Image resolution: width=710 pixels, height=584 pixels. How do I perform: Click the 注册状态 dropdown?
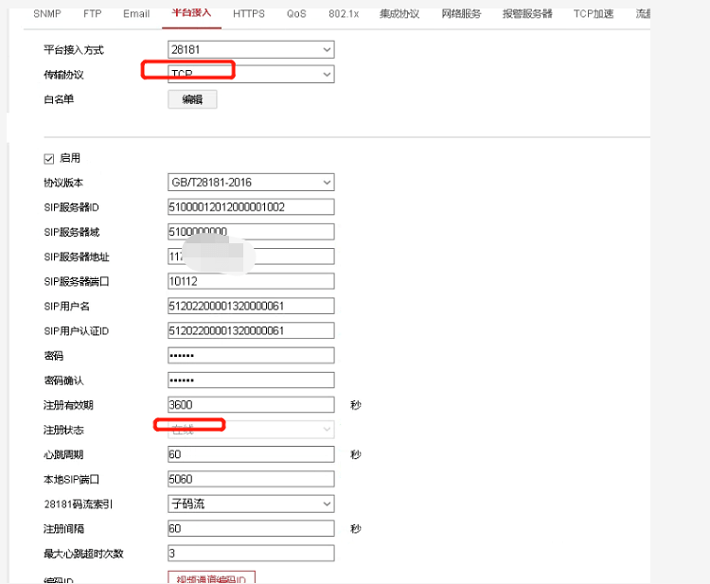251,430
